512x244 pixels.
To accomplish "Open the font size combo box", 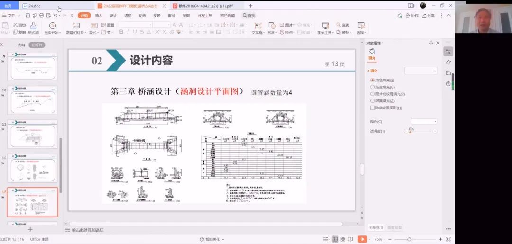I will coord(161,25).
